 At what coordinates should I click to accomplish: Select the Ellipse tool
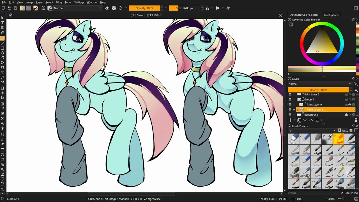[x=3, y=53]
